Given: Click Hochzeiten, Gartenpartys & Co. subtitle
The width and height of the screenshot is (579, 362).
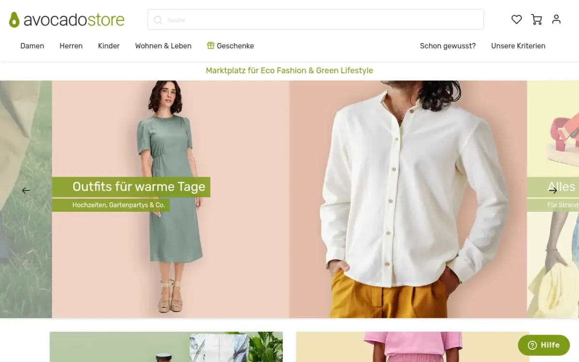Looking at the screenshot, I should tap(111, 205).
